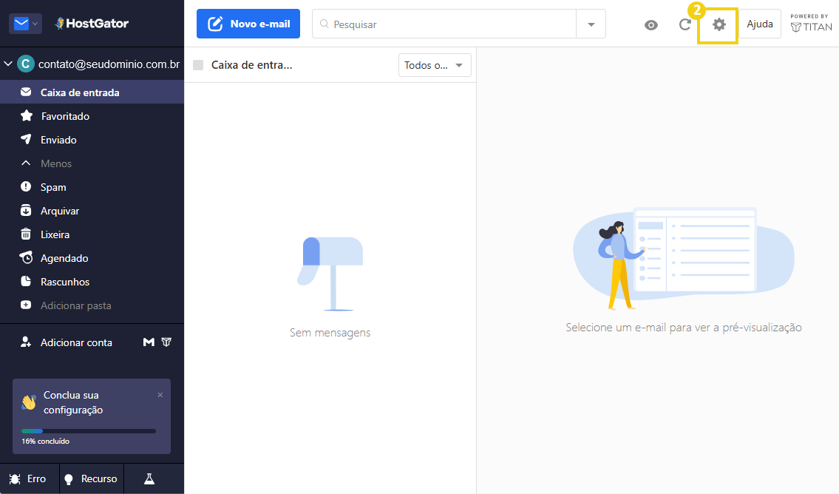Click the 16% setup progress bar
Image resolution: width=839 pixels, height=494 pixels.
coord(89,430)
